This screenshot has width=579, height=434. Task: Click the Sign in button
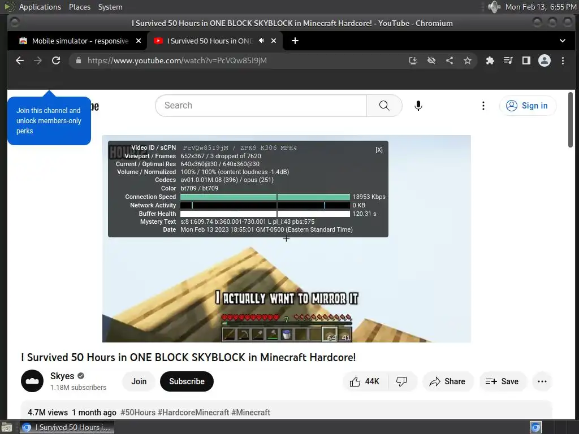coord(528,106)
